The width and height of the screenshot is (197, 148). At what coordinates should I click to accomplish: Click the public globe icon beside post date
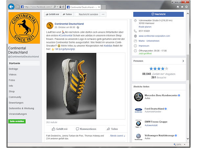point(78,27)
